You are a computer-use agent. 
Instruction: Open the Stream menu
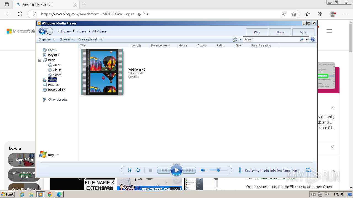[67, 39]
